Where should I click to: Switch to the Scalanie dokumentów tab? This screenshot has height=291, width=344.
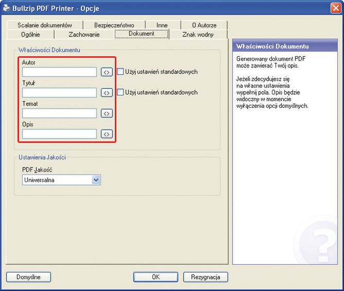coord(45,25)
